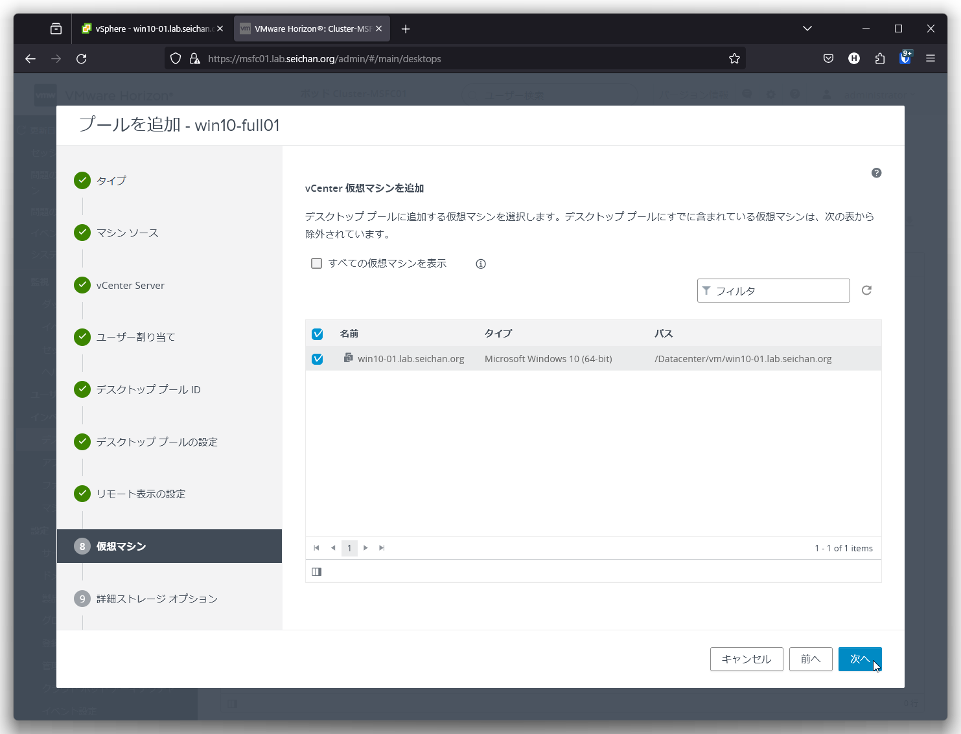The image size is (961, 734).
Task: Click the Pocket save icon in toolbar
Action: coord(828,58)
